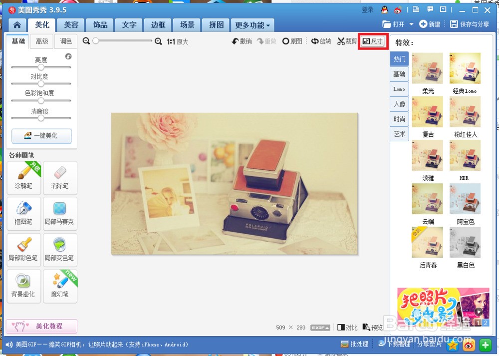Click the 对比度 contrast slider handle
This screenshot has height=356, width=499.
point(41,84)
